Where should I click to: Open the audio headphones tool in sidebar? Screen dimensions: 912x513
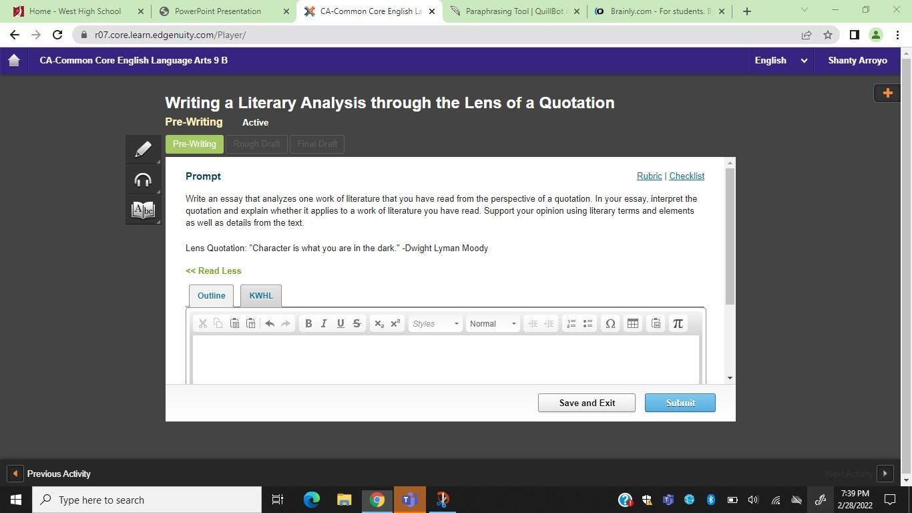(x=143, y=180)
